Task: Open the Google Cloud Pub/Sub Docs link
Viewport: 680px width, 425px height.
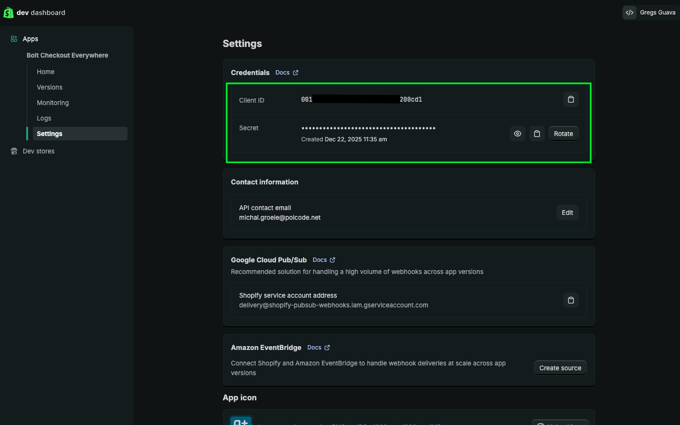Action: coord(324,260)
